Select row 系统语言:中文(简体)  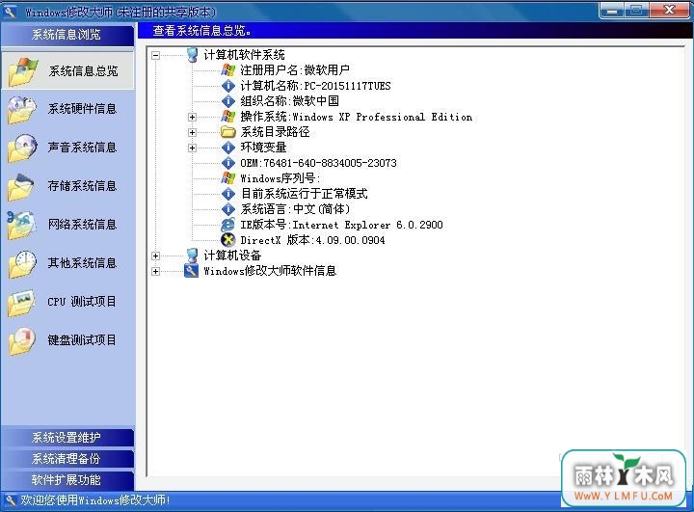coord(295,209)
